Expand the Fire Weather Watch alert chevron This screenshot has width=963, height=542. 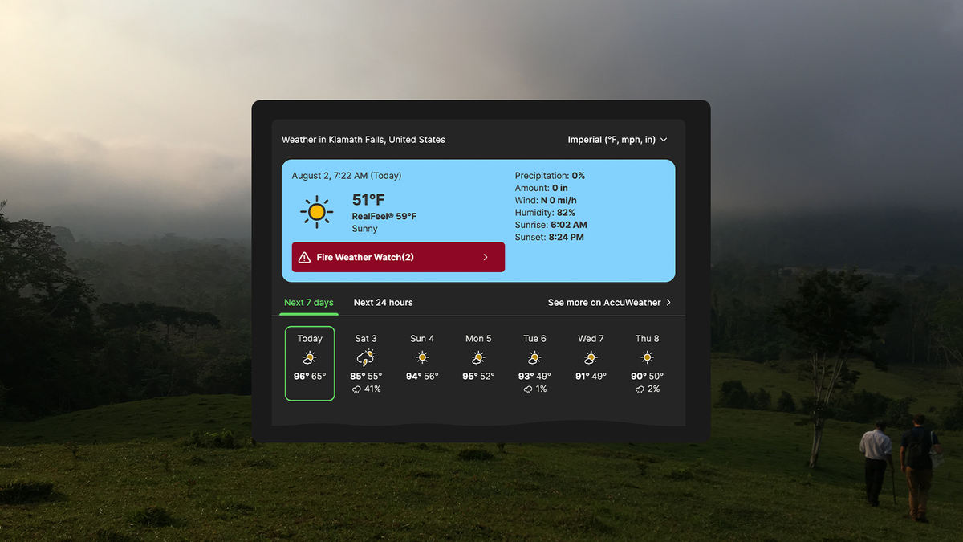[x=484, y=257]
